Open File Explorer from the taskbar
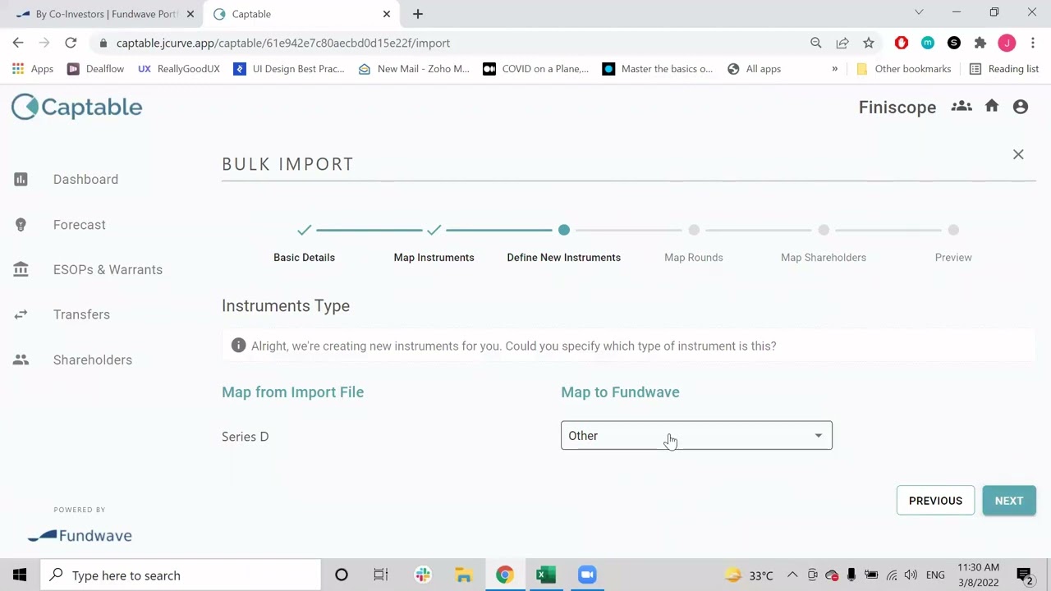 [x=464, y=575]
